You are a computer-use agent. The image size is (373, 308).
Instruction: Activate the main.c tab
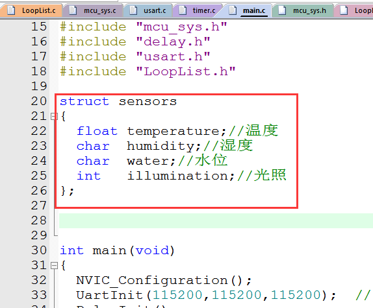click(248, 10)
